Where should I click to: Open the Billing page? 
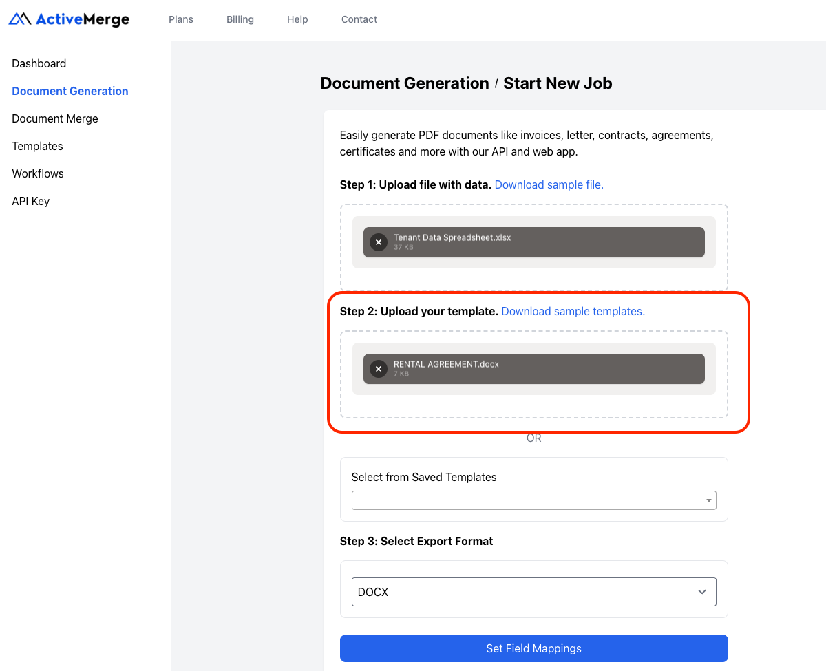click(240, 19)
